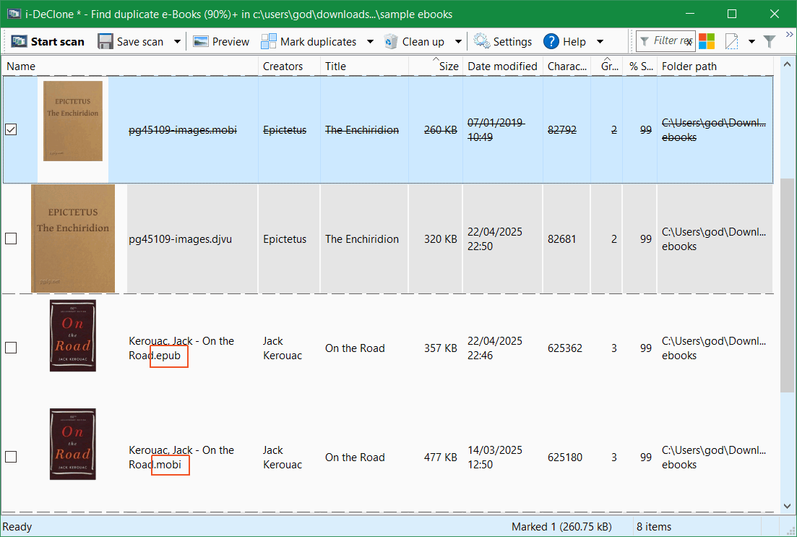This screenshot has width=797, height=537.
Task: Sort by the Folder path column header
Action: (x=715, y=66)
